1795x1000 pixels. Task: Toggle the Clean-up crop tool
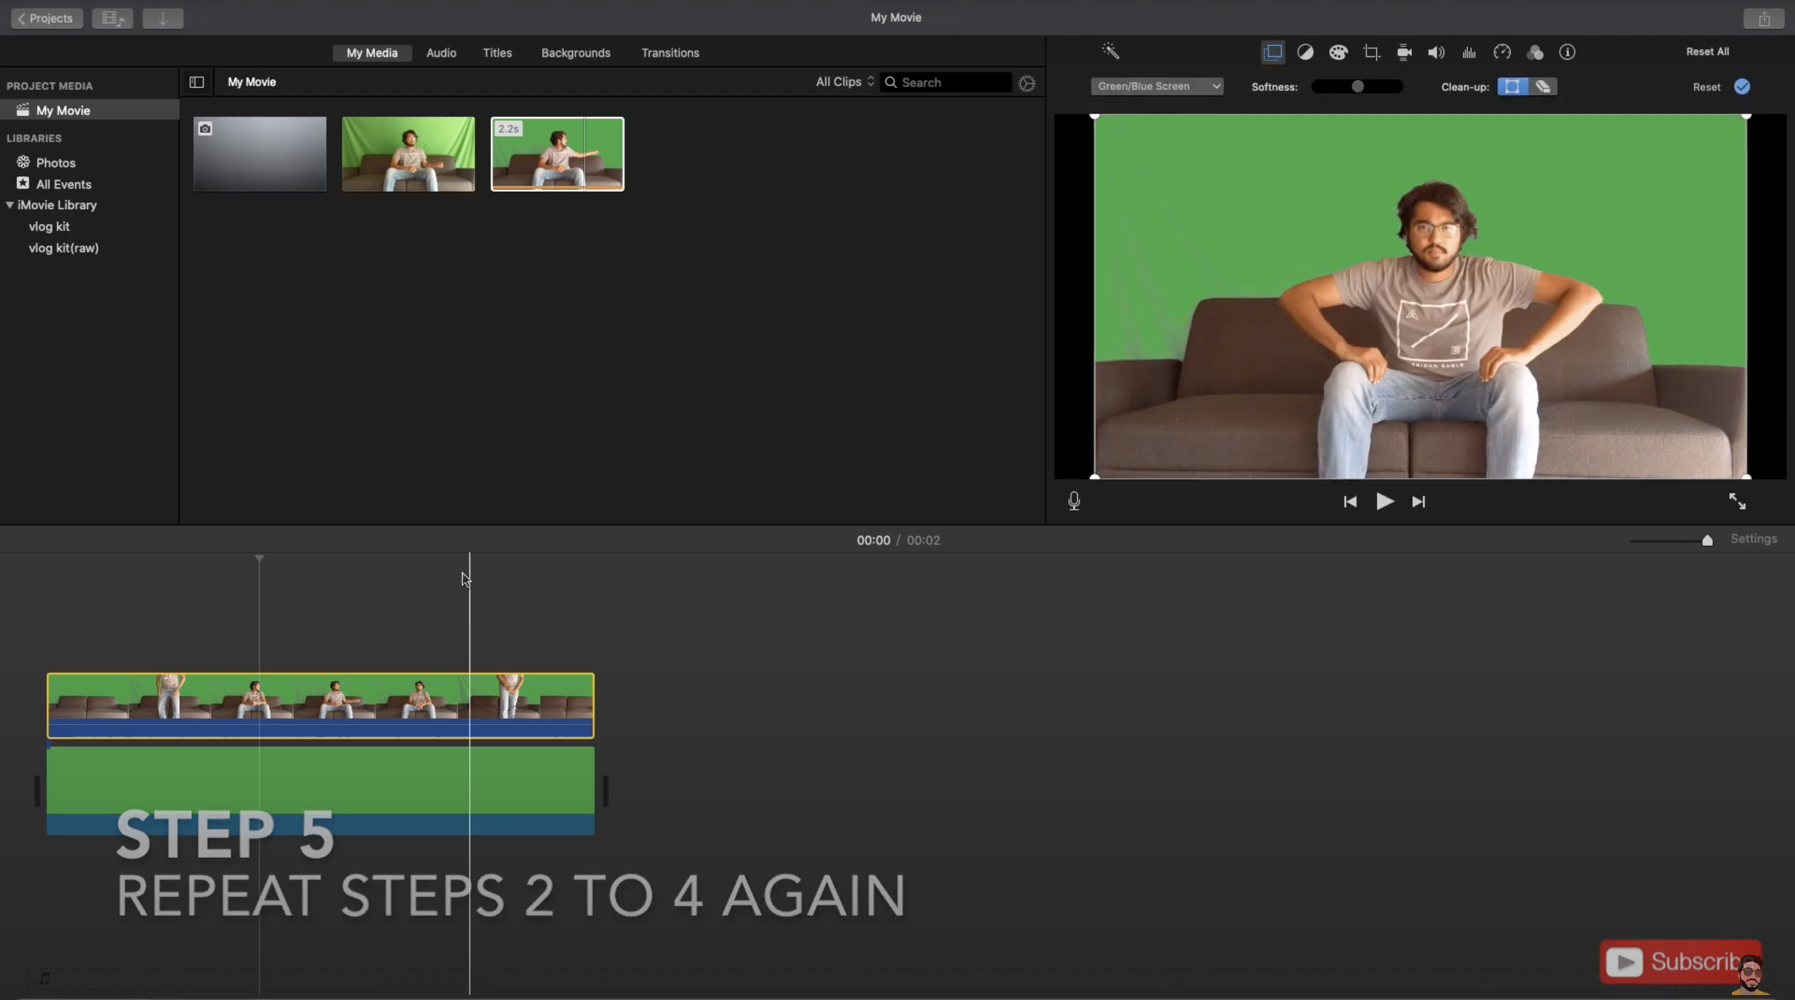pyautogui.click(x=1512, y=87)
